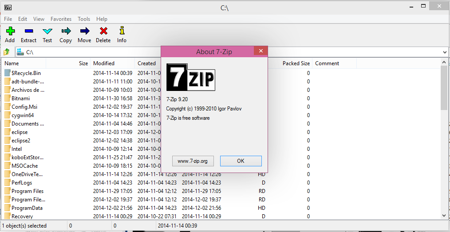Click the '7-Zip 9.20' version text

pos(177,99)
